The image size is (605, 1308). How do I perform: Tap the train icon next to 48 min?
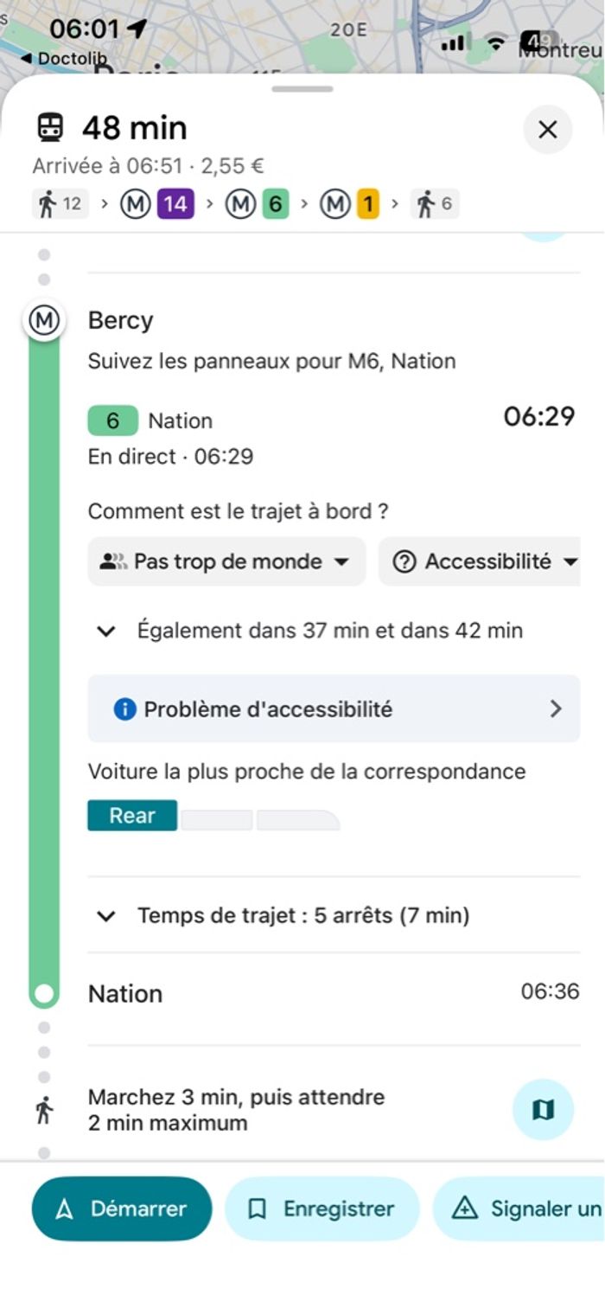tap(50, 129)
